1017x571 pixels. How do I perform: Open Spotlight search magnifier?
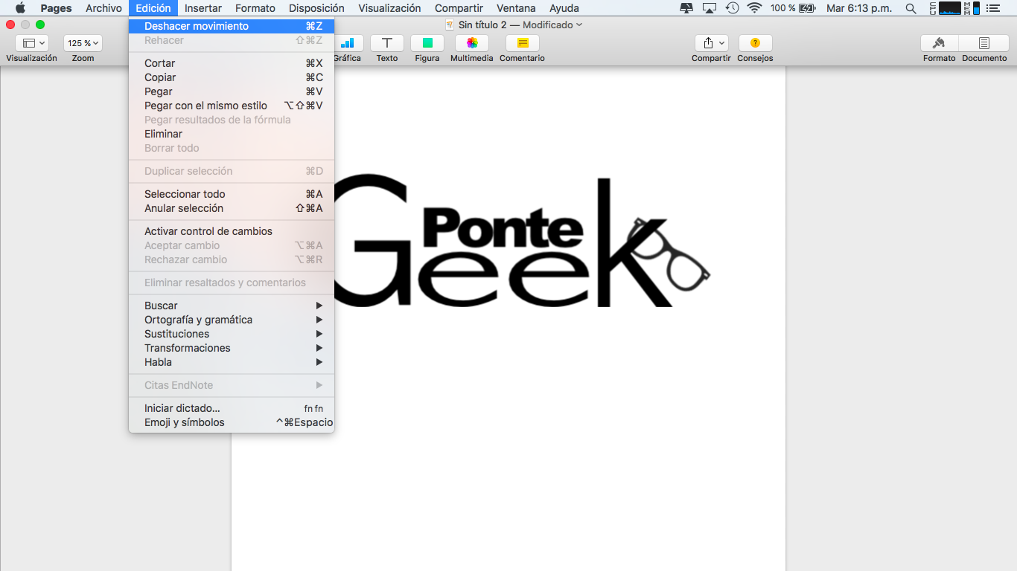point(911,8)
